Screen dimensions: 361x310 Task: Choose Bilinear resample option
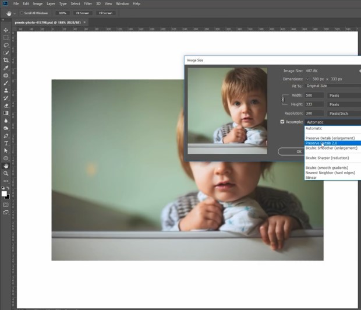tap(332, 178)
